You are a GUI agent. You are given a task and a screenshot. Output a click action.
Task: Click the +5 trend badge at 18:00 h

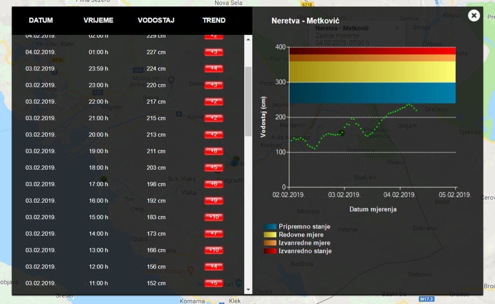click(x=214, y=168)
